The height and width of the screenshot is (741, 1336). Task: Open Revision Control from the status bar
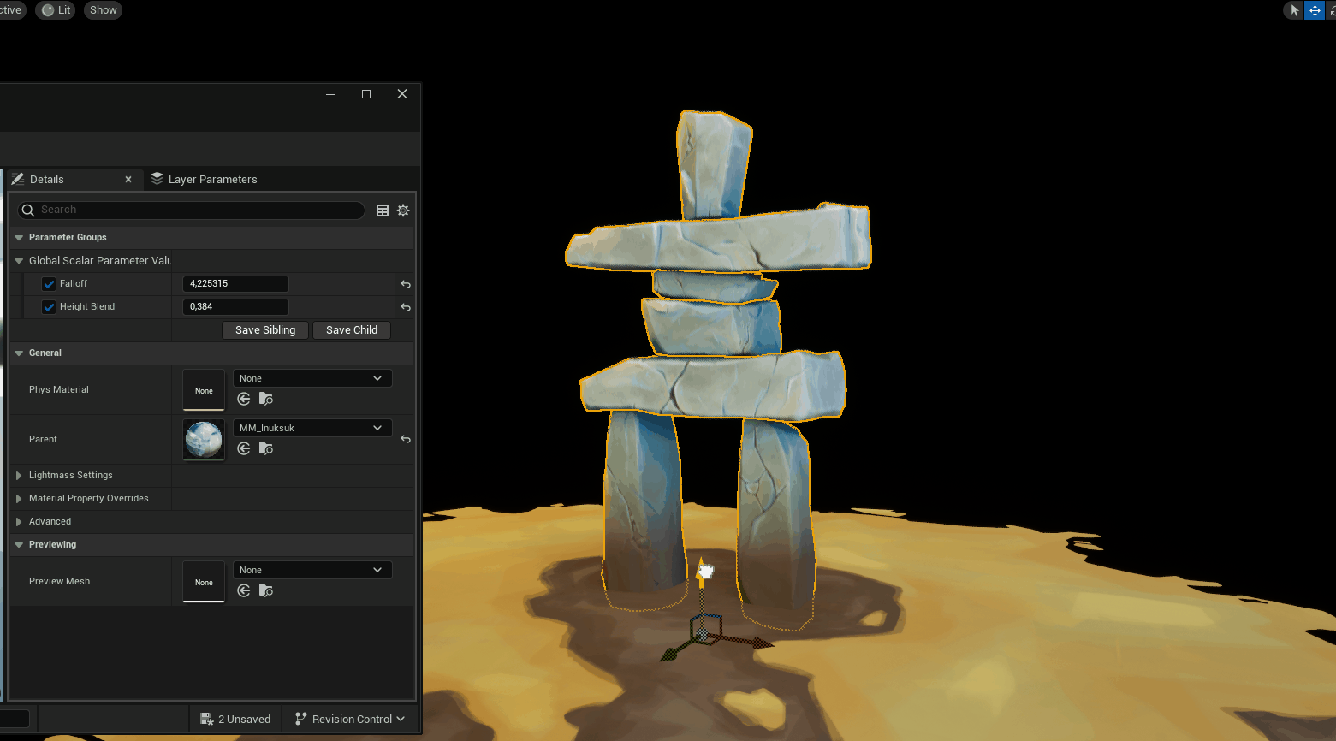point(349,719)
